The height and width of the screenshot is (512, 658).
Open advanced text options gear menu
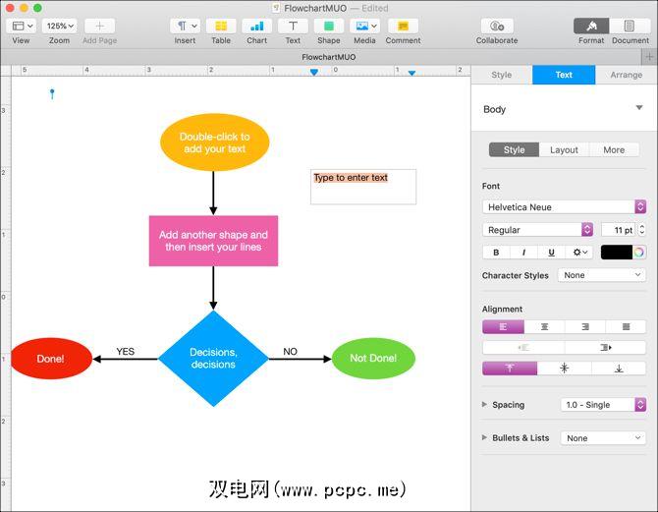(579, 253)
